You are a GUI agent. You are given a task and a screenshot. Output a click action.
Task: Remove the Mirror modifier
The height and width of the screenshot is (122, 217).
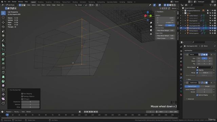(211, 55)
